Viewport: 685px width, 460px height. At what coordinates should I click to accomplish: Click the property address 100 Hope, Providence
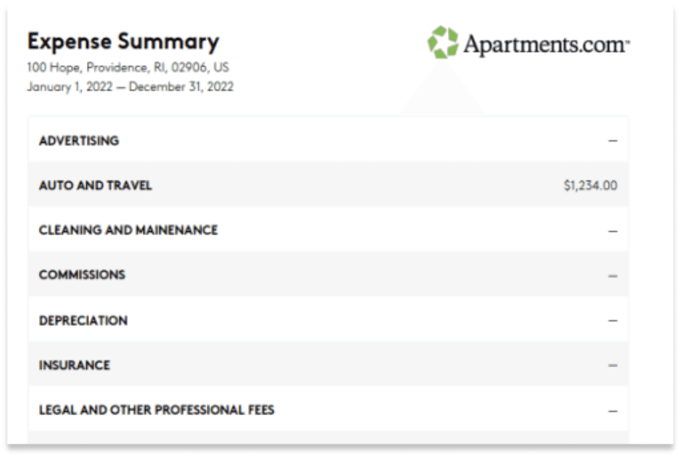click(128, 67)
